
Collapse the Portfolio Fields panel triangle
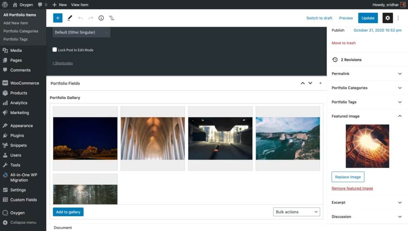(320, 83)
